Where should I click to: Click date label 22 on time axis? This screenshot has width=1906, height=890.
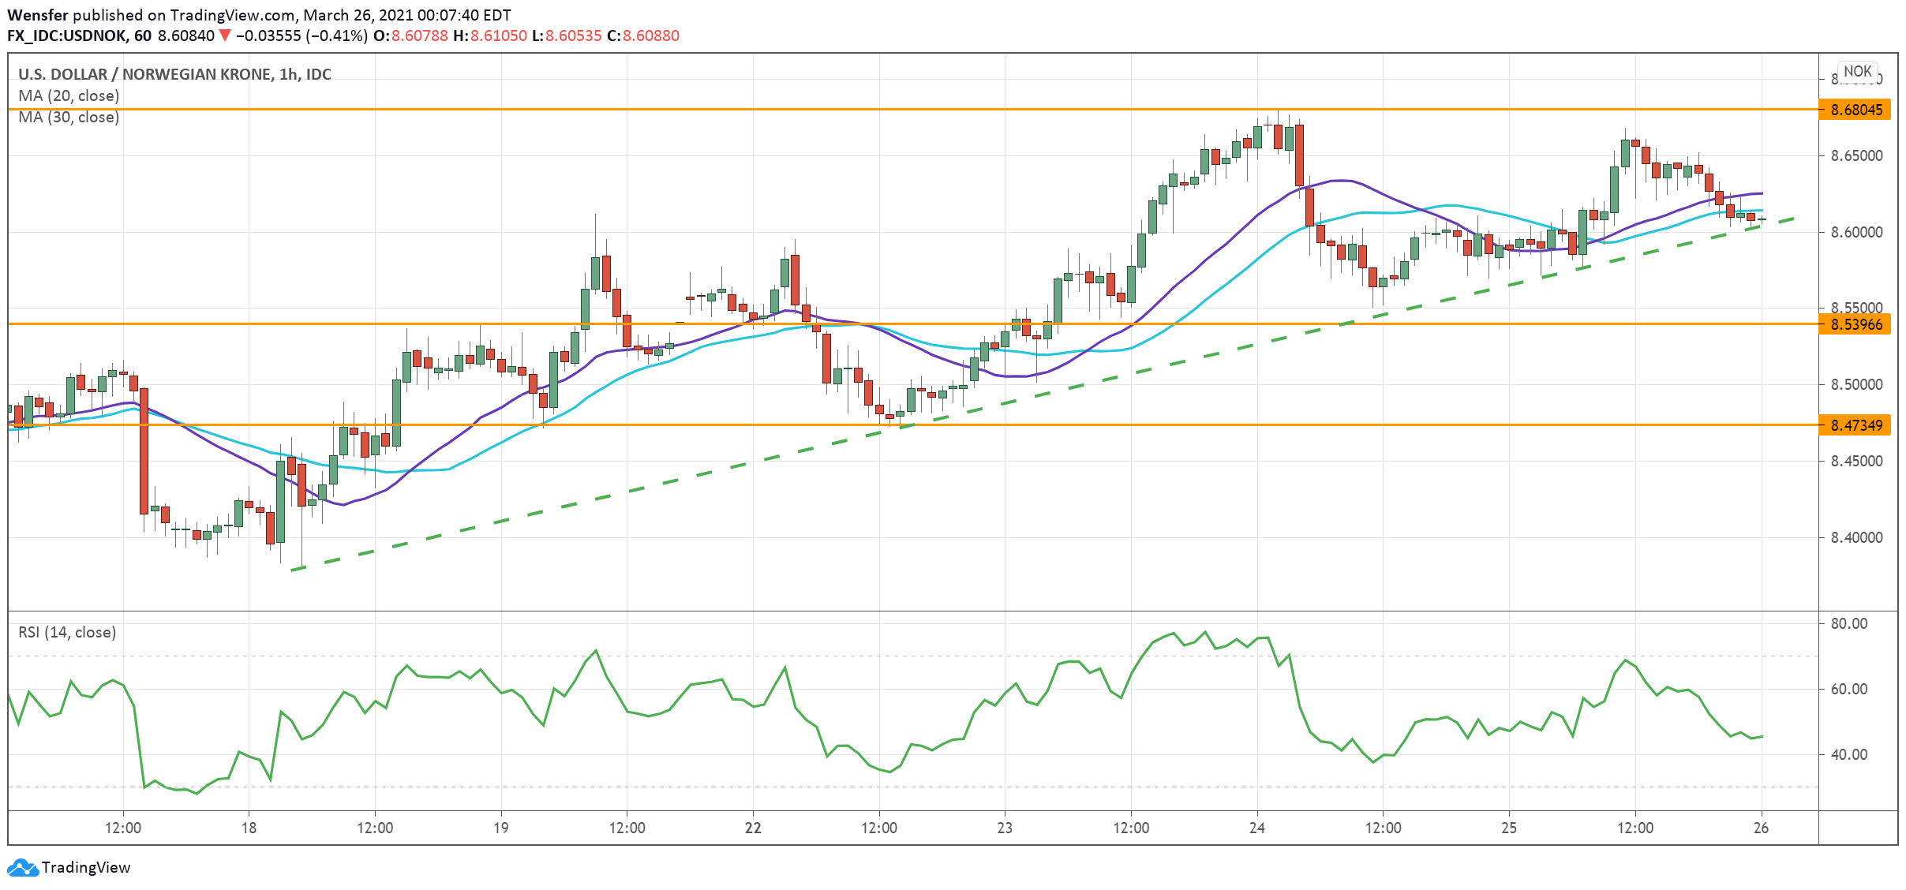tap(753, 828)
